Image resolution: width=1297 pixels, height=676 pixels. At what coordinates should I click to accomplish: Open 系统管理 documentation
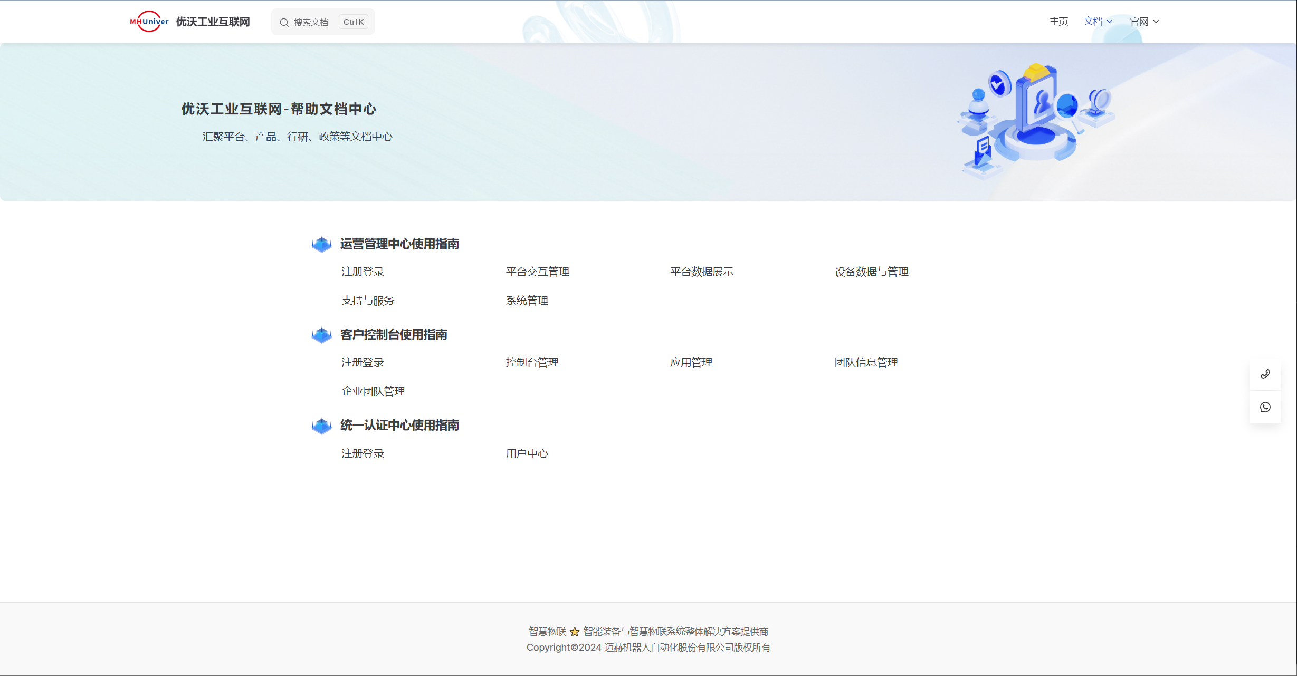coord(527,301)
